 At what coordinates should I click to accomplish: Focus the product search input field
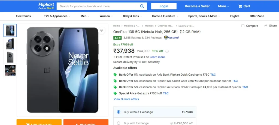pyautogui.click(x=99, y=6)
